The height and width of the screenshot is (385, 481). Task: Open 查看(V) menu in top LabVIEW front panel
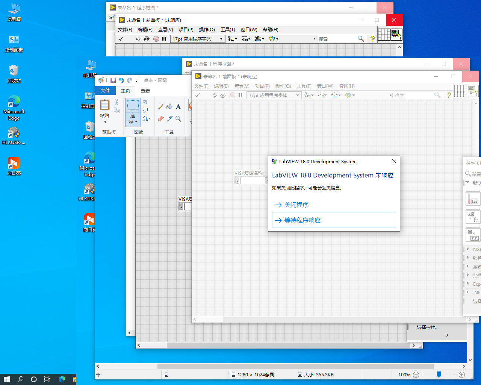[x=166, y=30]
